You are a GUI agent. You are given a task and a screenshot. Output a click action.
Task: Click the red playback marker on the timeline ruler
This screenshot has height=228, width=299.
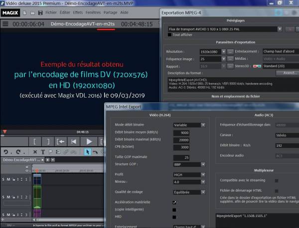point(37,170)
